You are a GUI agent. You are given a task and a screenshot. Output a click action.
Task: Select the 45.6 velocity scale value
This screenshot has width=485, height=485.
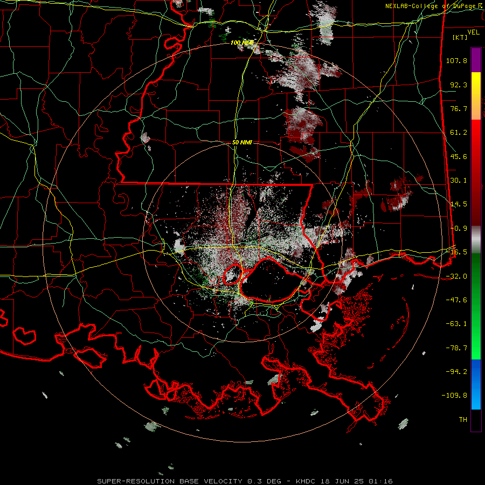click(x=459, y=156)
